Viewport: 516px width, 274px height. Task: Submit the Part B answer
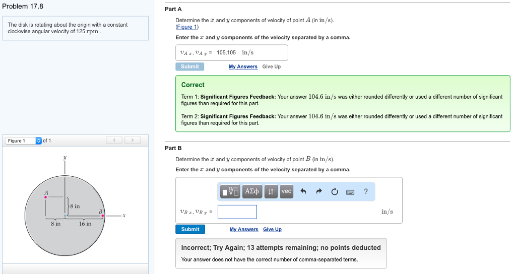pyautogui.click(x=190, y=229)
